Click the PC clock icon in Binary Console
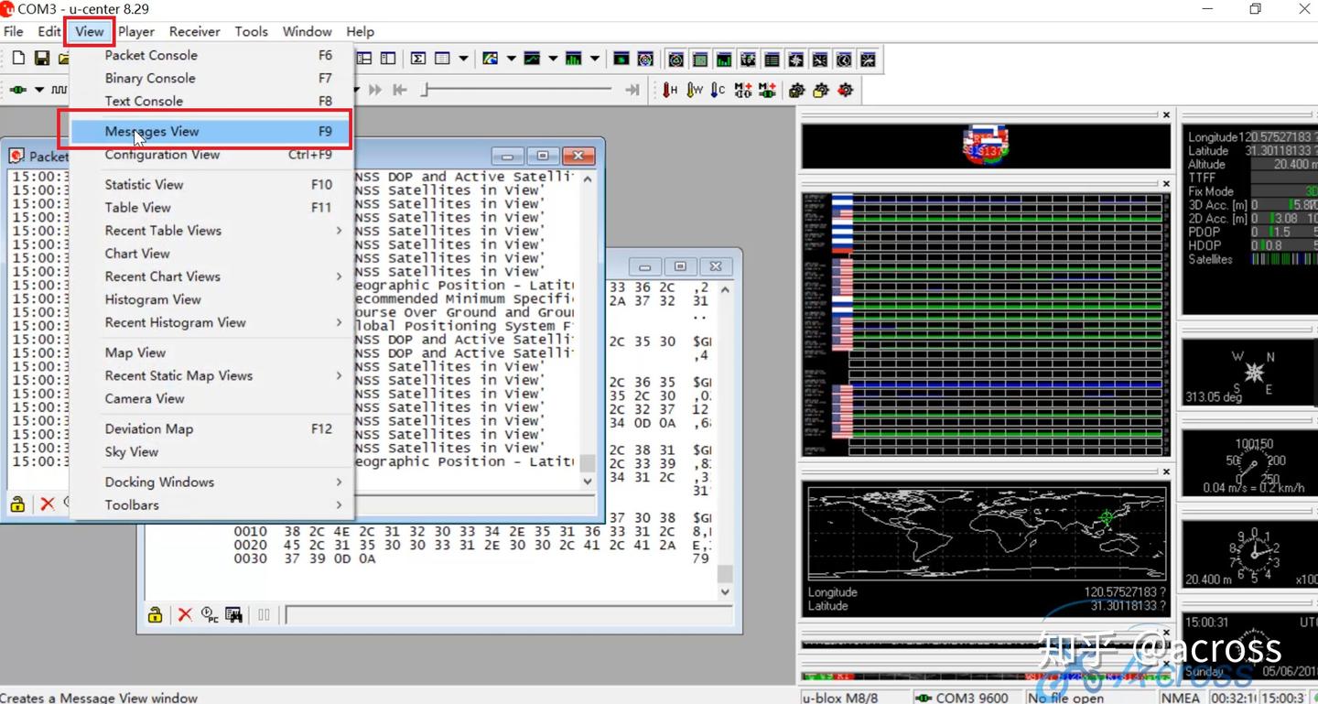The width and height of the screenshot is (1318, 704). [x=210, y=614]
